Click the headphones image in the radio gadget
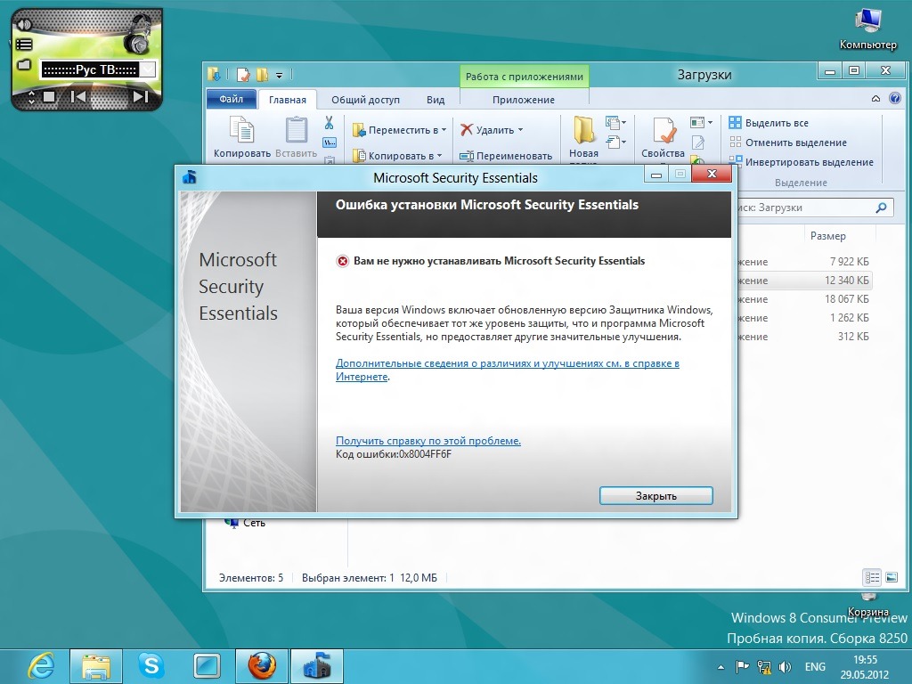This screenshot has height=684, width=912. [137, 35]
